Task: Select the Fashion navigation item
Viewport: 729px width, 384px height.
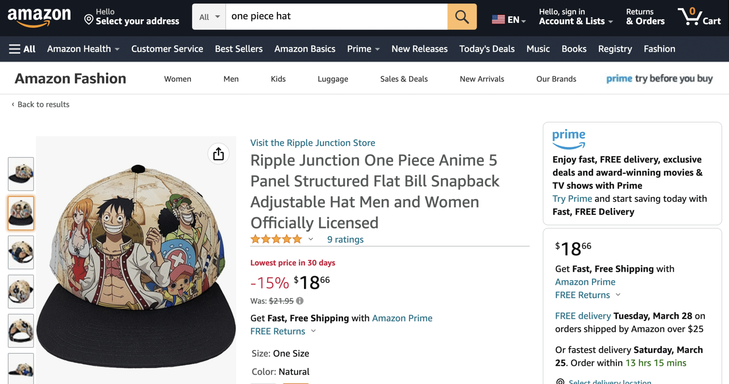Action: (x=659, y=49)
